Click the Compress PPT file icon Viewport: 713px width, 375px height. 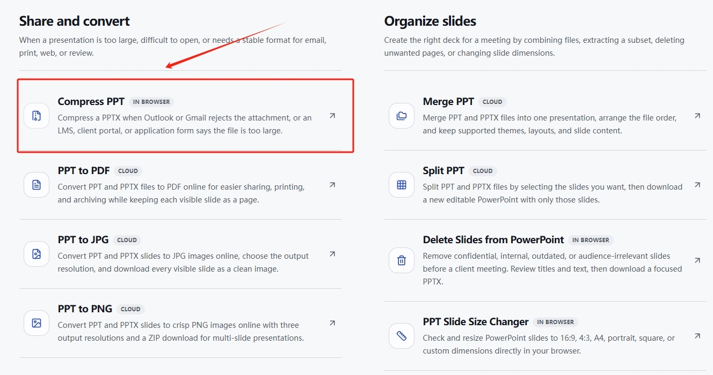click(37, 116)
